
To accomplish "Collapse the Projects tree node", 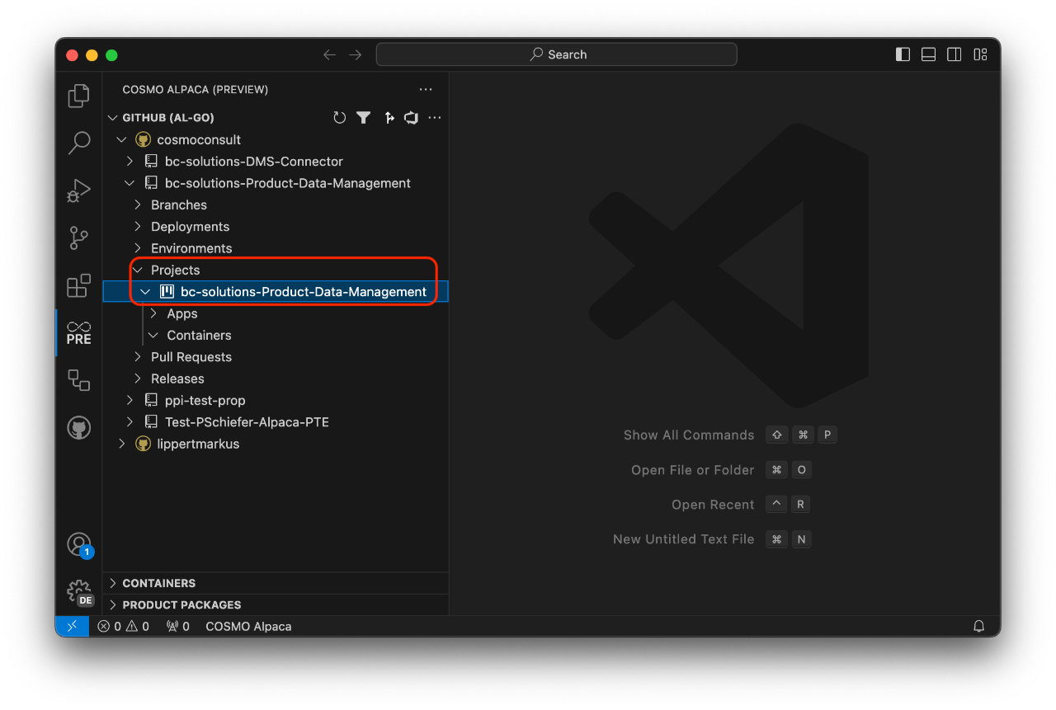I will point(137,270).
